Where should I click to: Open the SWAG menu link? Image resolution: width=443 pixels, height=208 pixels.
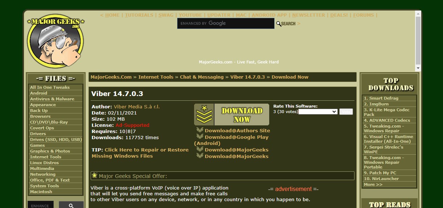[x=166, y=15]
